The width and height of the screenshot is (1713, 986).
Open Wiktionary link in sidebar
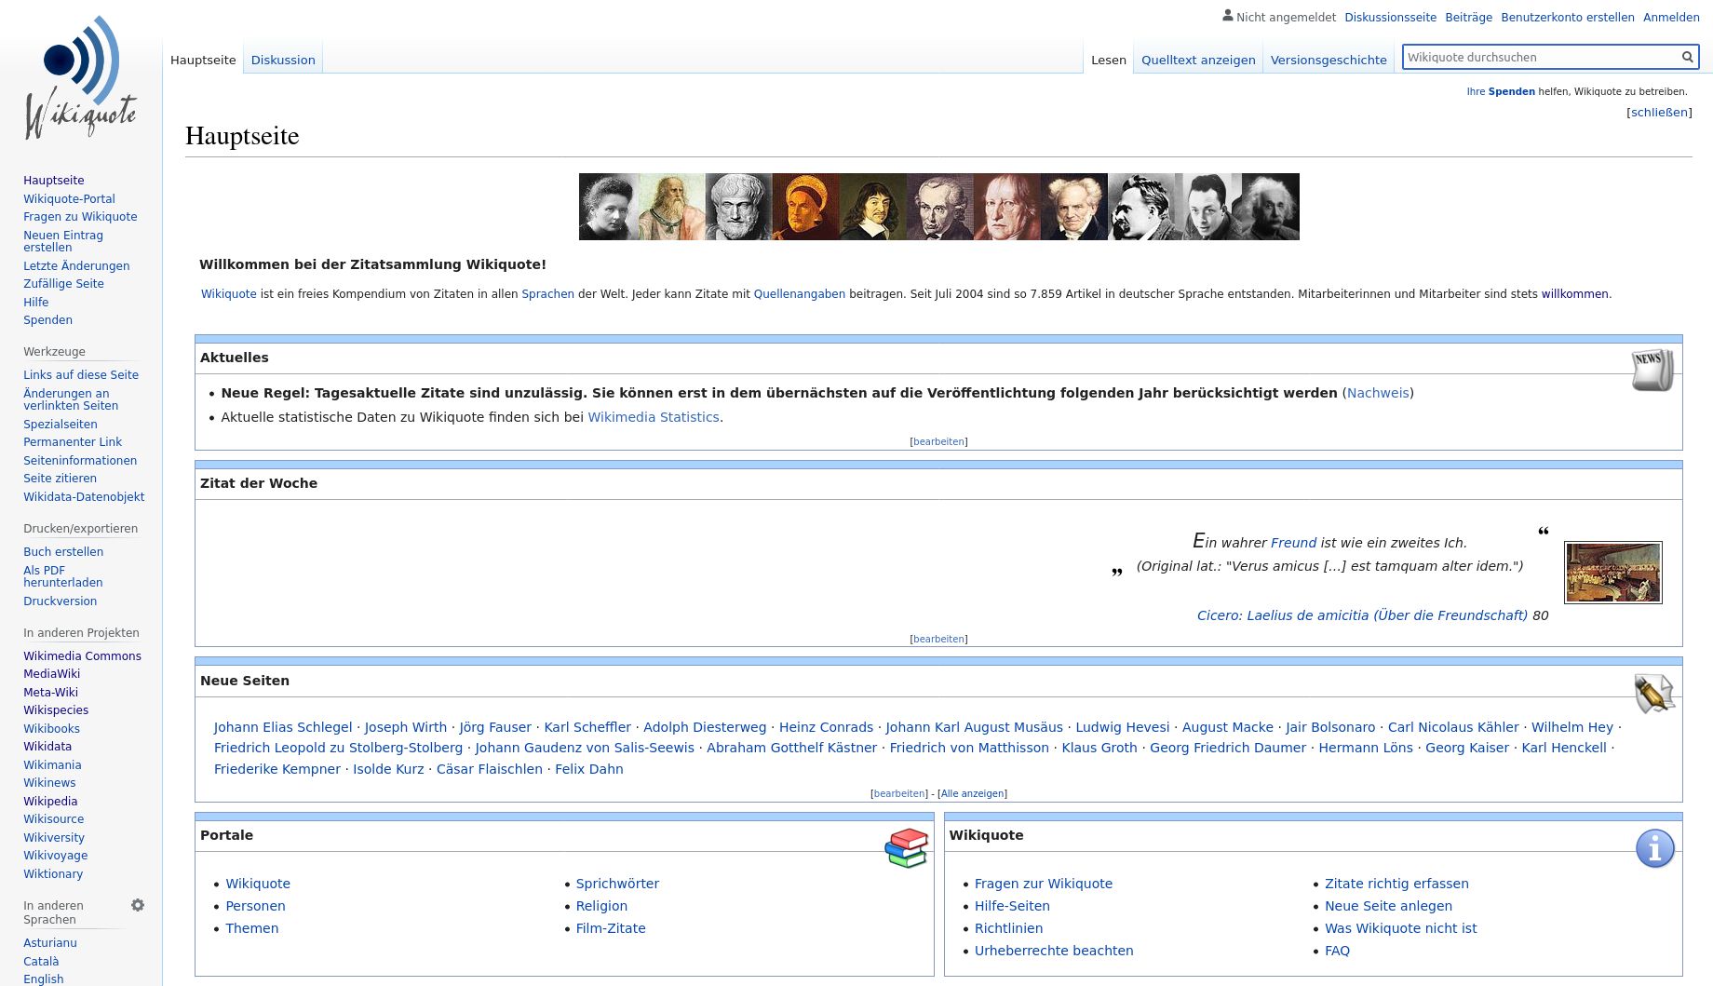pos(53,873)
